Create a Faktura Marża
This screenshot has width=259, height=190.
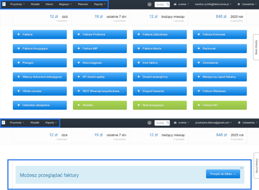(160, 48)
